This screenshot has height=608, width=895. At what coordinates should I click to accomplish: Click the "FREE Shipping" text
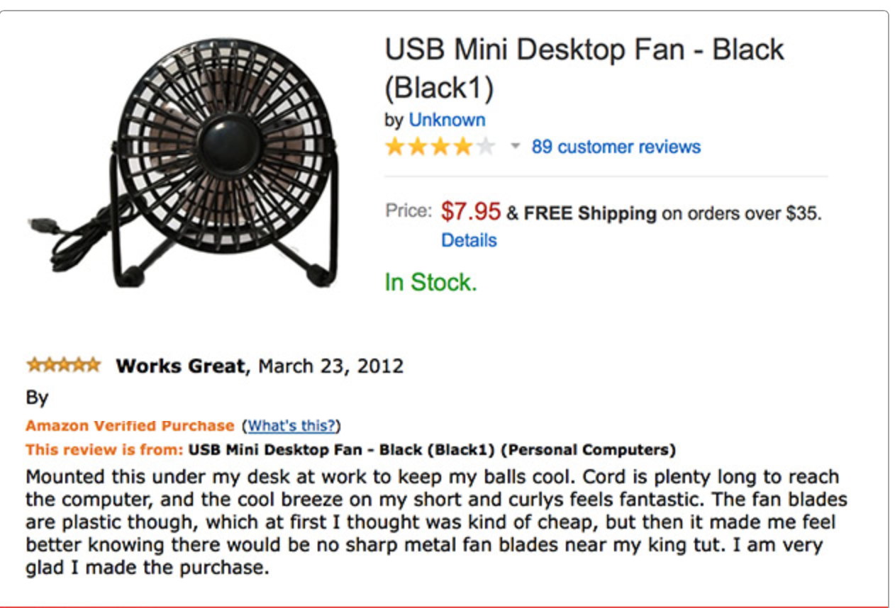590,213
